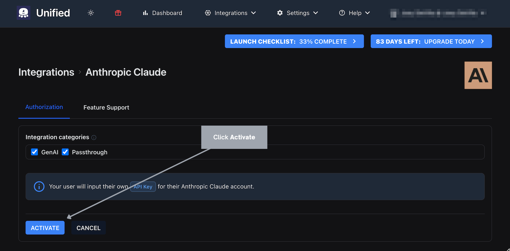Click the Integrations breadcrumb link
This screenshot has width=510, height=251.
pos(46,72)
